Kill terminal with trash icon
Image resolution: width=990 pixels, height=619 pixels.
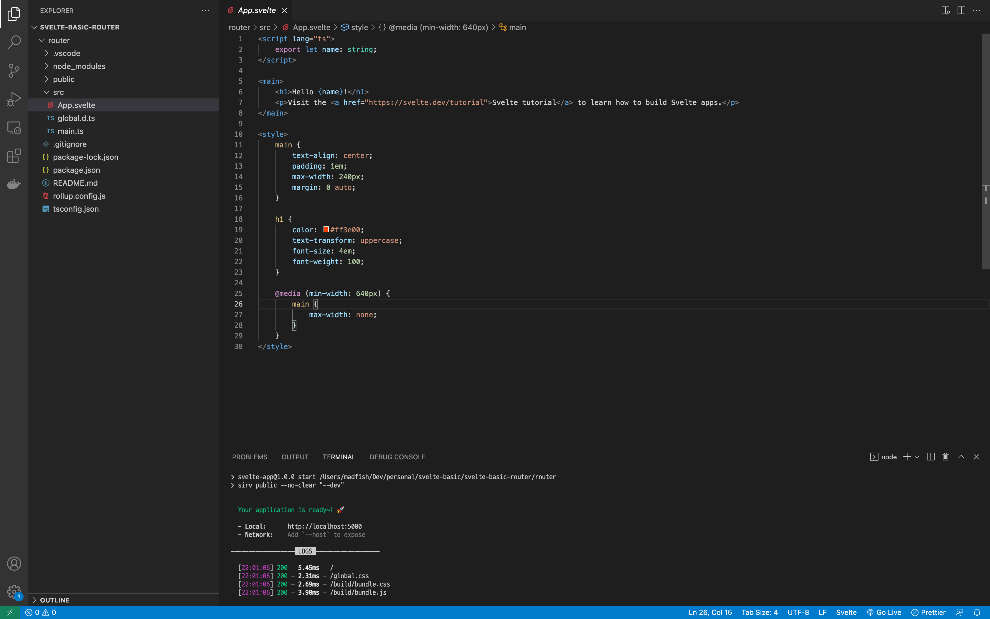pyautogui.click(x=945, y=457)
